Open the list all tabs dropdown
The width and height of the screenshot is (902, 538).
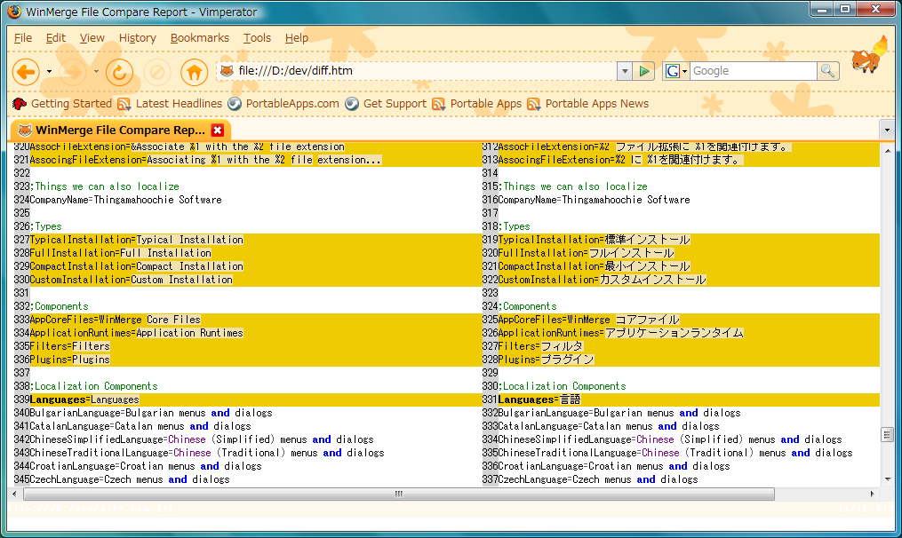887,130
